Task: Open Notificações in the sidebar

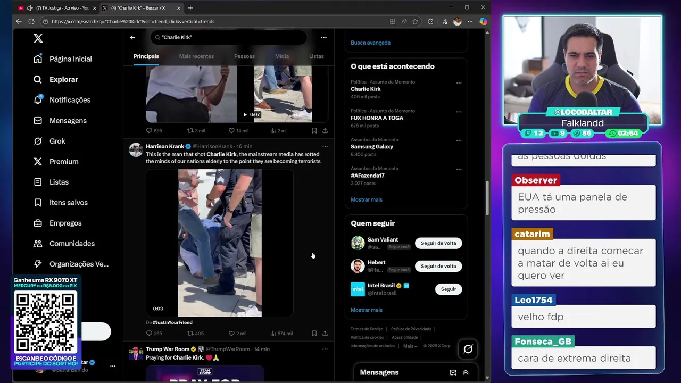Action: pyautogui.click(x=62, y=100)
